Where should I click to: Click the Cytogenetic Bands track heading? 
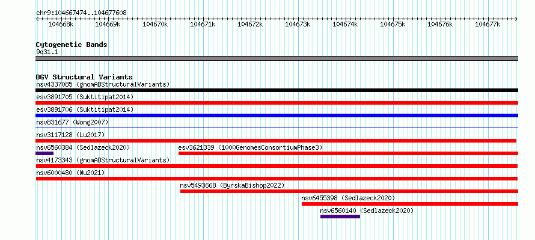point(72,45)
